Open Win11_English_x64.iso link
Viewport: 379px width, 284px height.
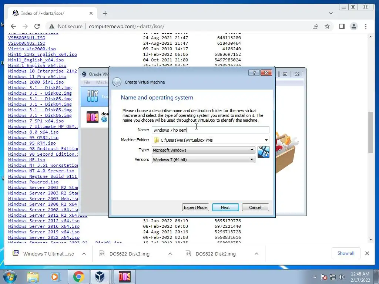36,60
